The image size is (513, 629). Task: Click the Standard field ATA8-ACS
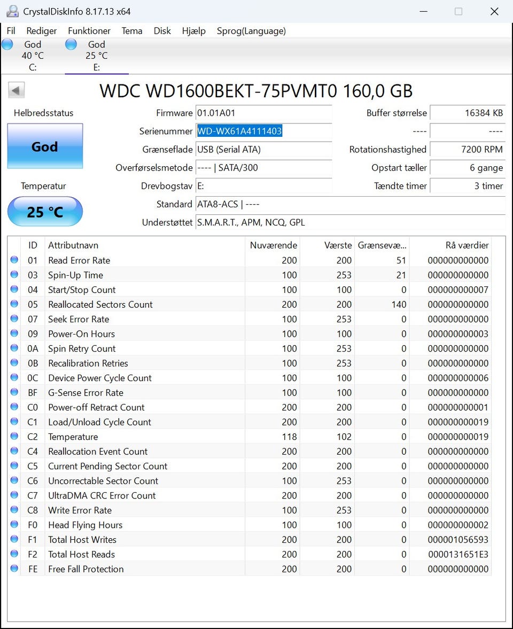pos(350,204)
